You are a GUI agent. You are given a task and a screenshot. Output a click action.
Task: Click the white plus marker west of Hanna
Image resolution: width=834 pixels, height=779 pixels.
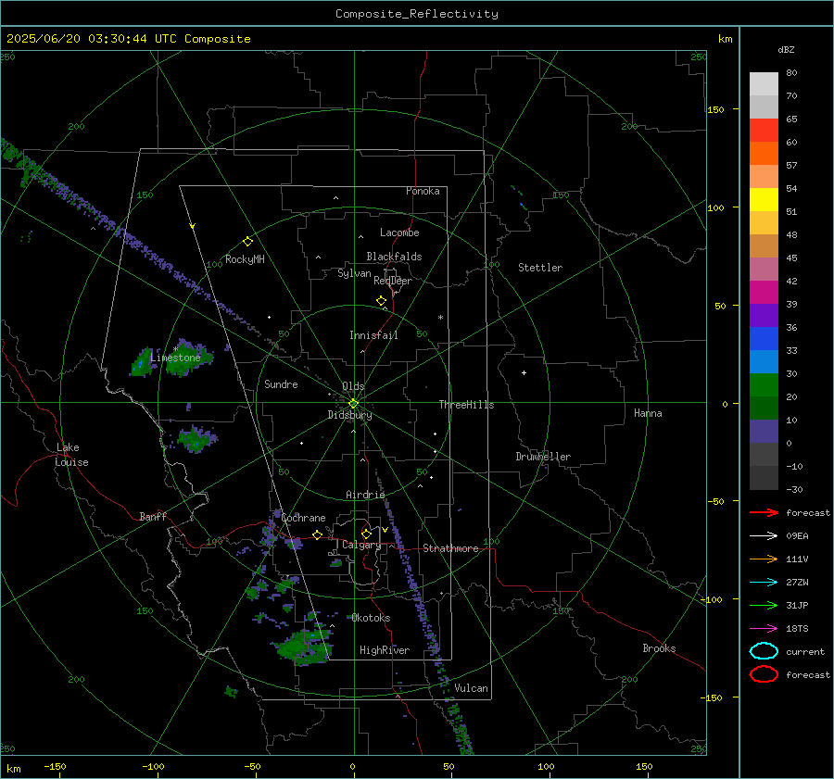click(x=524, y=372)
